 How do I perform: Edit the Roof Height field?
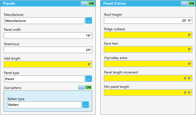click(x=148, y=21)
